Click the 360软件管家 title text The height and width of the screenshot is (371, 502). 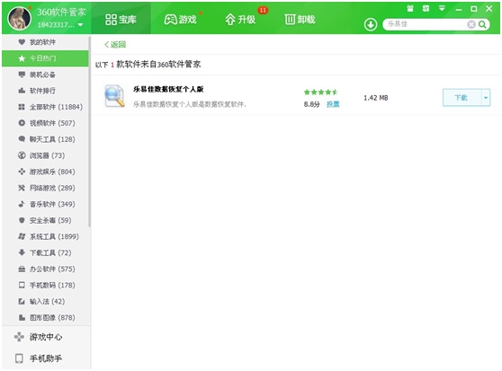61,13
